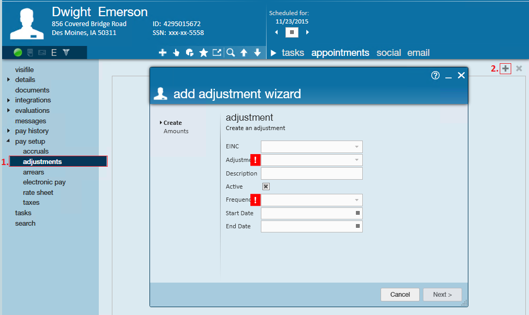Open documents in sidebar
The width and height of the screenshot is (529, 315).
(32, 90)
